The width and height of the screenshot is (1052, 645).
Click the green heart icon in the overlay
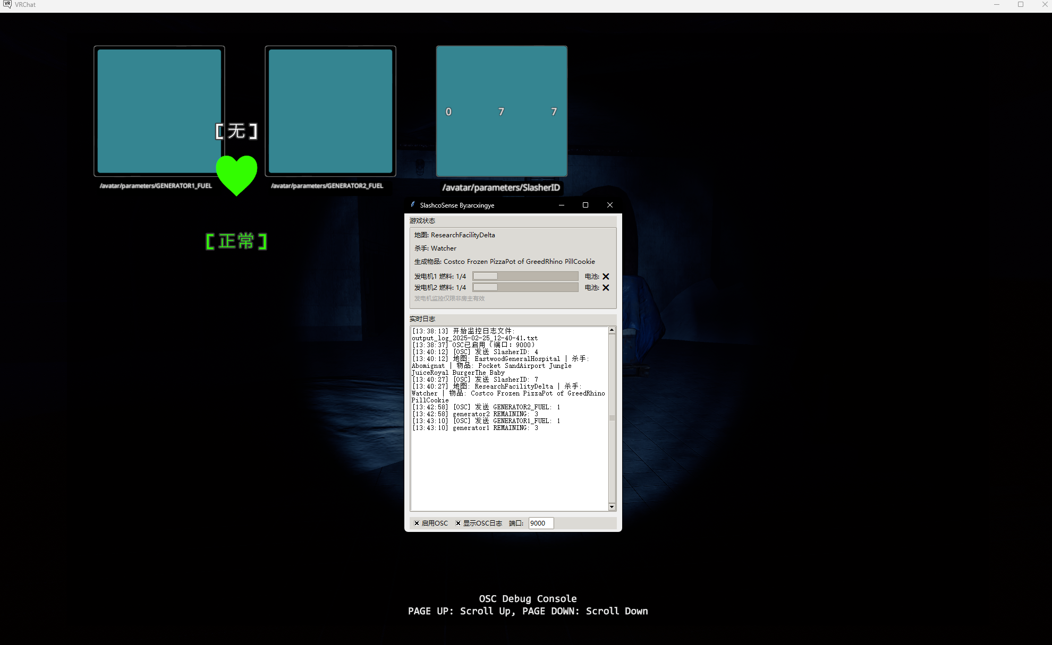pyautogui.click(x=237, y=175)
